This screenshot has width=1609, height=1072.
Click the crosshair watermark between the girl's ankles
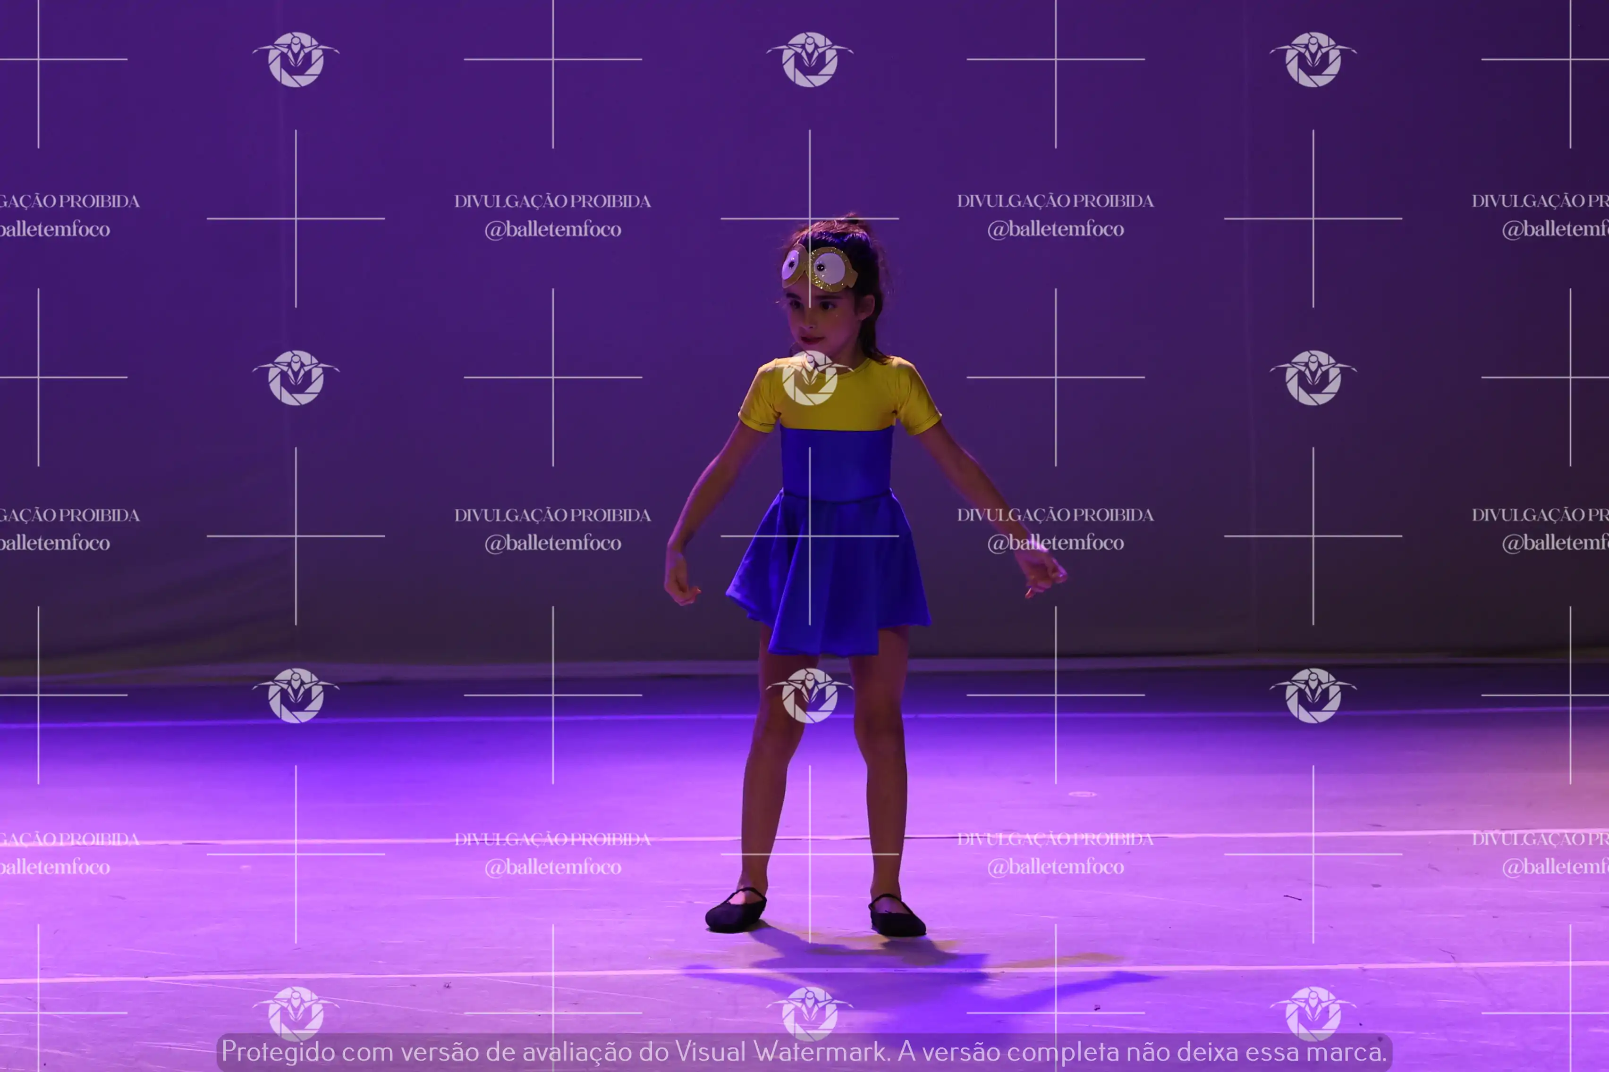point(809,854)
